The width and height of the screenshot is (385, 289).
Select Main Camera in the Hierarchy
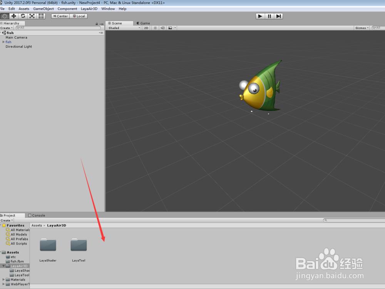[16, 37]
